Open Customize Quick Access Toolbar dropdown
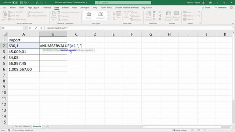 [x=46, y=3]
